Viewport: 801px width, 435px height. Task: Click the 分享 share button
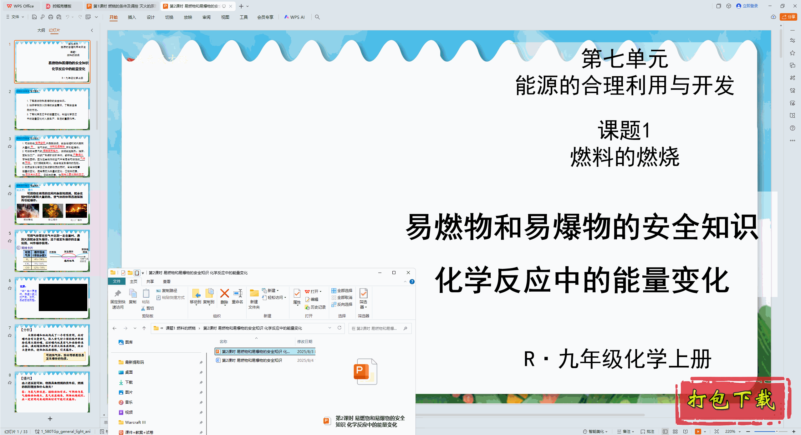[x=788, y=17]
